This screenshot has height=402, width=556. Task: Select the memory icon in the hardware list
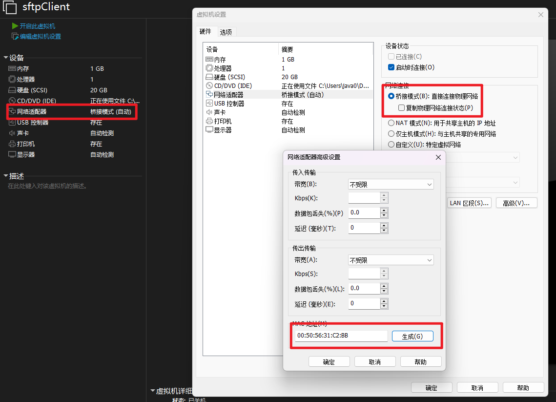(x=209, y=60)
